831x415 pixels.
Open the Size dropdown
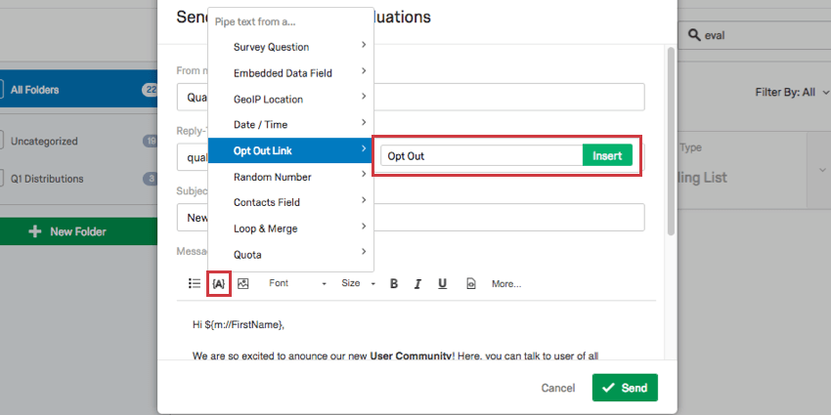(x=358, y=284)
